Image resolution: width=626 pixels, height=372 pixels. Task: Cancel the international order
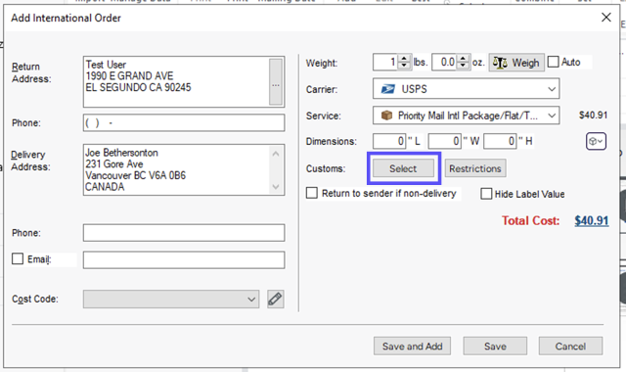coord(570,346)
